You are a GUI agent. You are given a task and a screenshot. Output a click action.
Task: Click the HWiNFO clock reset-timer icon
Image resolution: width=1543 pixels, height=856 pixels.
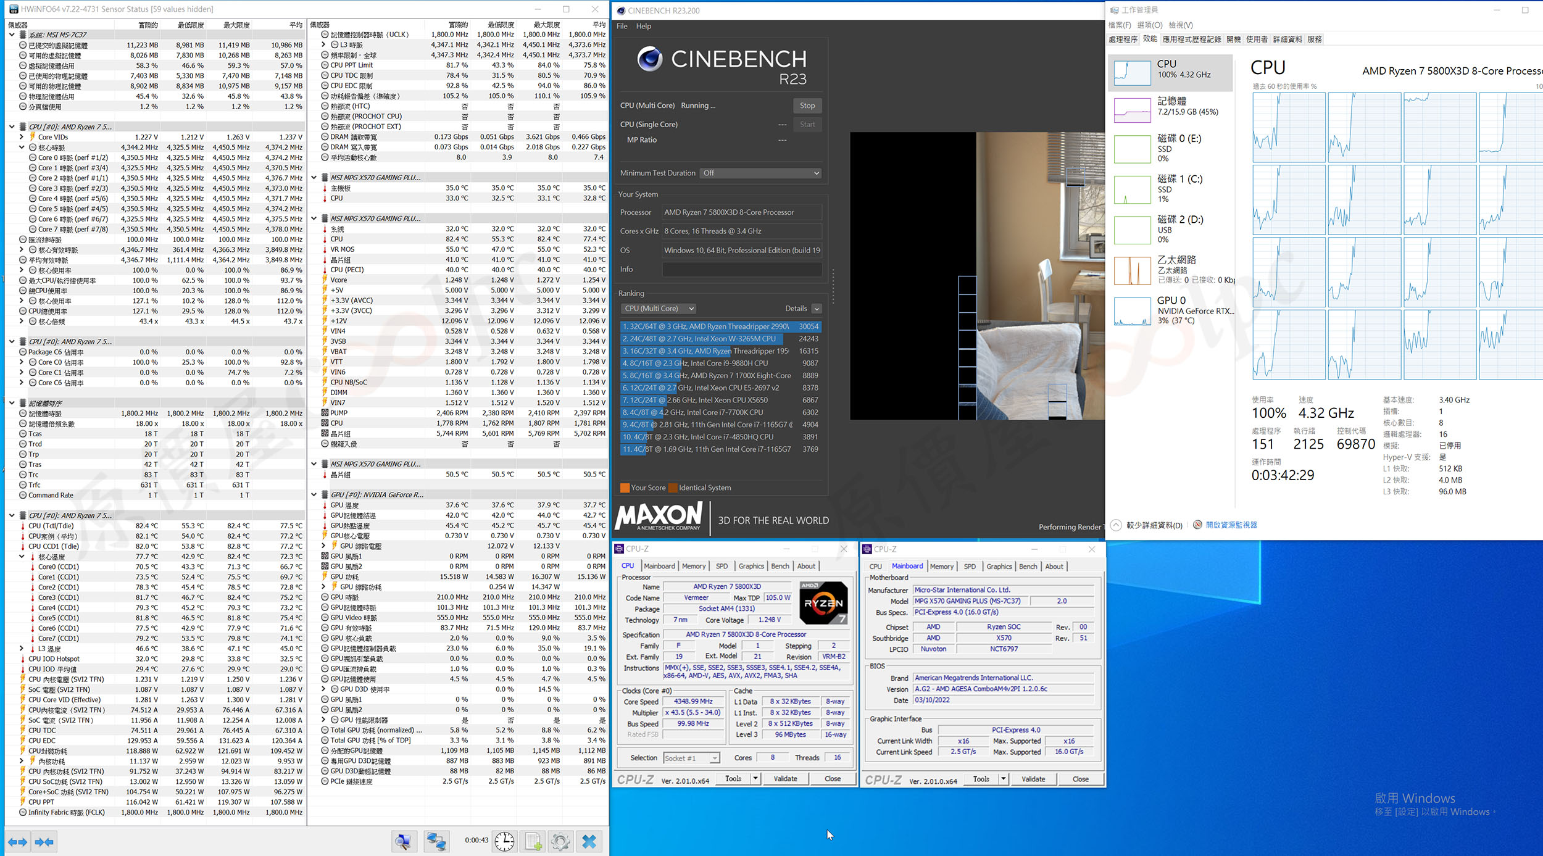click(504, 842)
